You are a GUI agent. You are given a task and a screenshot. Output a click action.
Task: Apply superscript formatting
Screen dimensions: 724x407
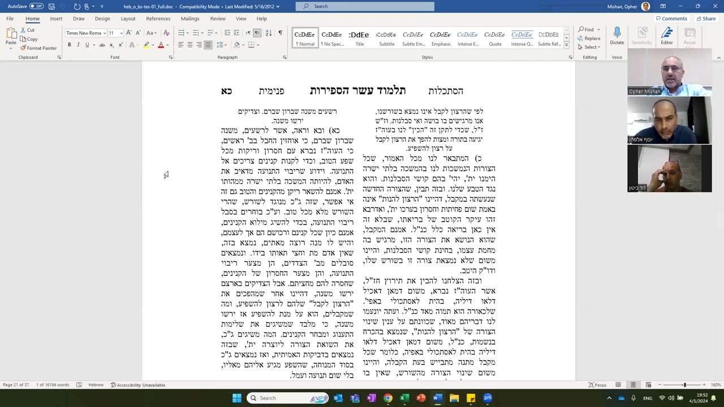coord(120,45)
